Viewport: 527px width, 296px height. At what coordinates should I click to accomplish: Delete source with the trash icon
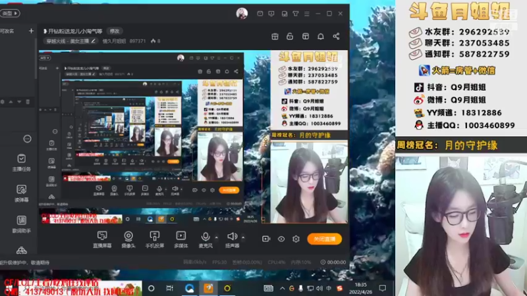[28, 102]
